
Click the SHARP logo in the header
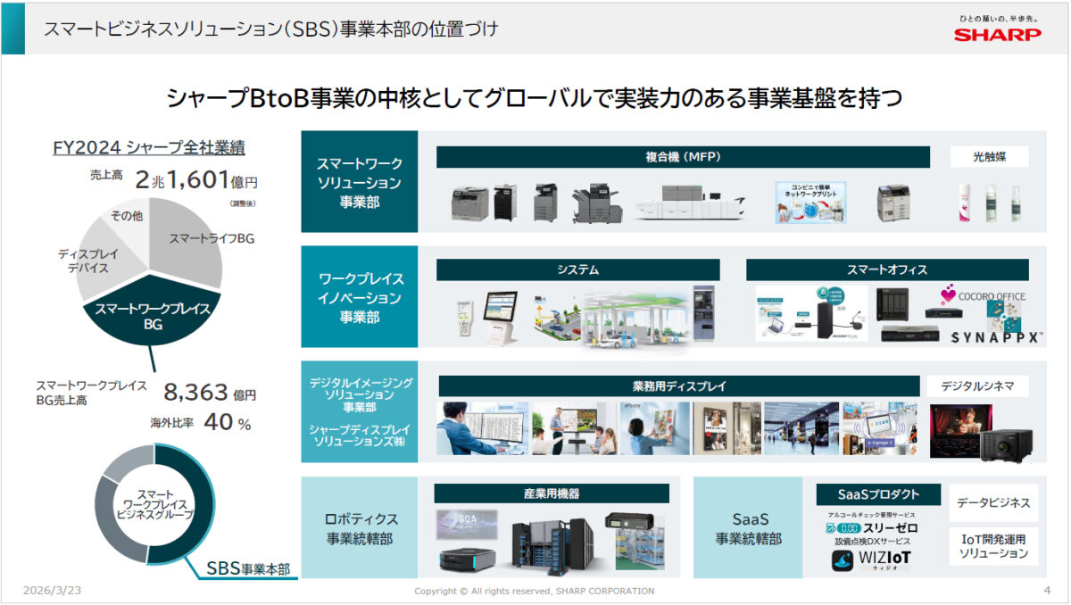[997, 35]
